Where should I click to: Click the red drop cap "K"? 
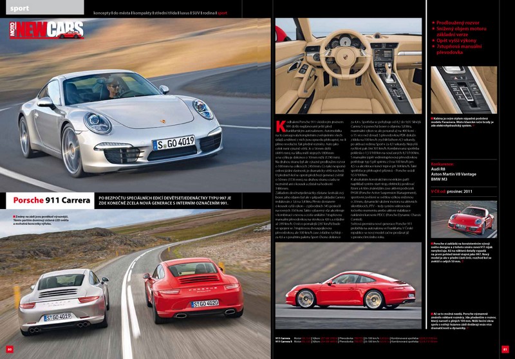point(281,126)
